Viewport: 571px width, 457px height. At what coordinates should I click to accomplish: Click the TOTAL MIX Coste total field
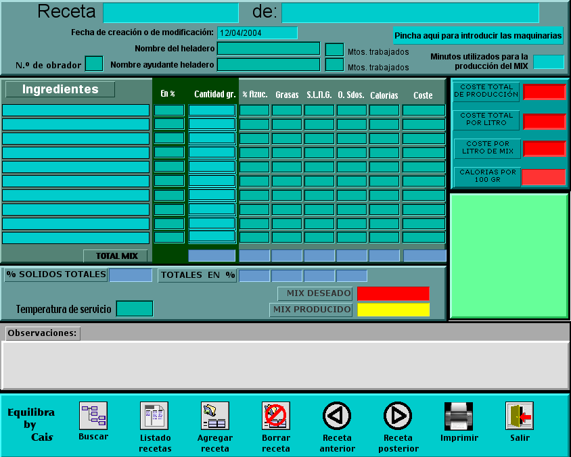click(x=425, y=256)
